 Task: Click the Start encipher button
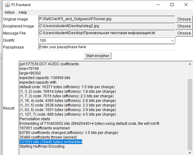[x=98, y=56]
